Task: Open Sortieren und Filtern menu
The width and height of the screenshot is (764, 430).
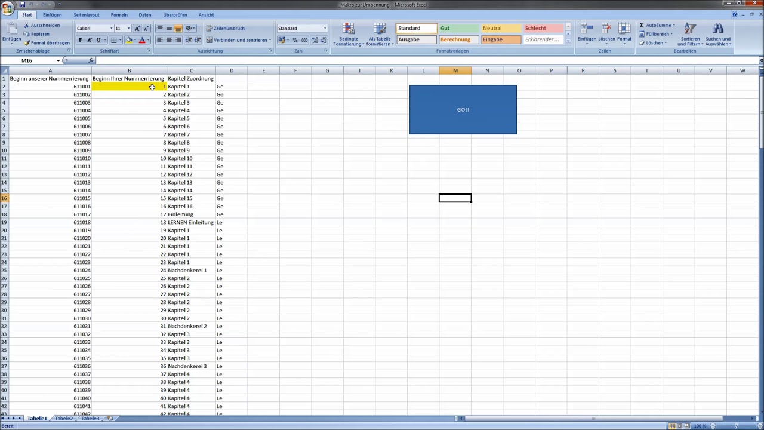Action: click(690, 35)
